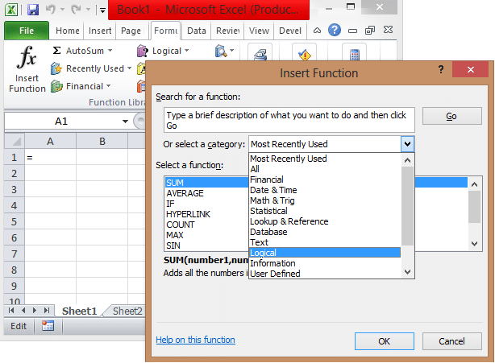
Task: Expand the Financial dropdown arrow
Action: (108, 85)
